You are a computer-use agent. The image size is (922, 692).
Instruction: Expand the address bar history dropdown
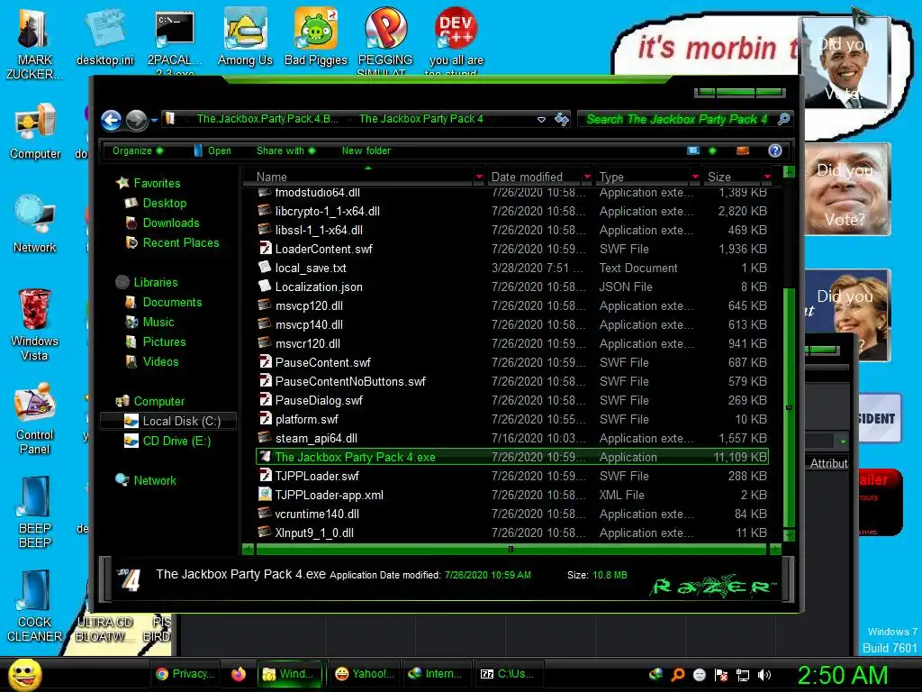click(541, 120)
